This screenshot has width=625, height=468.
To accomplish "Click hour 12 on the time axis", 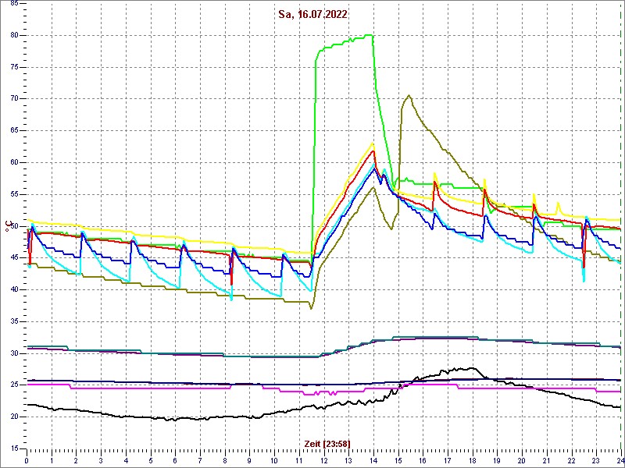I will [x=323, y=460].
